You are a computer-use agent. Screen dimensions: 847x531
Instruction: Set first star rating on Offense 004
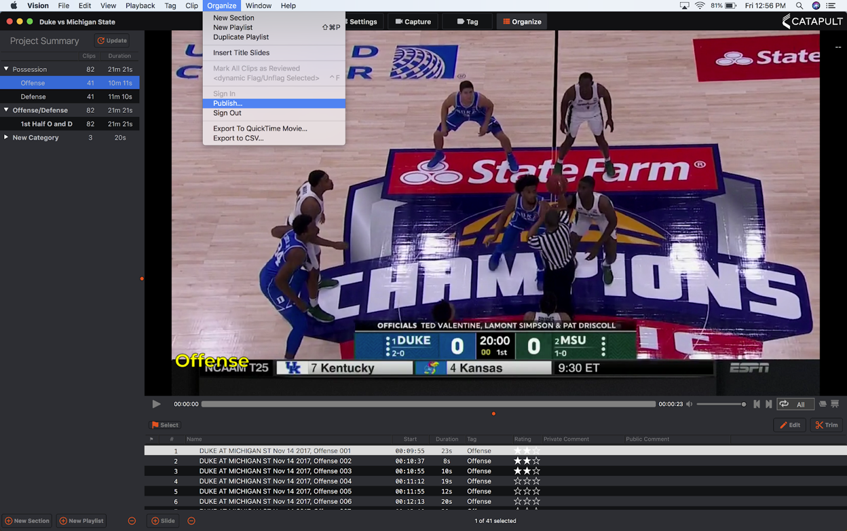click(517, 481)
